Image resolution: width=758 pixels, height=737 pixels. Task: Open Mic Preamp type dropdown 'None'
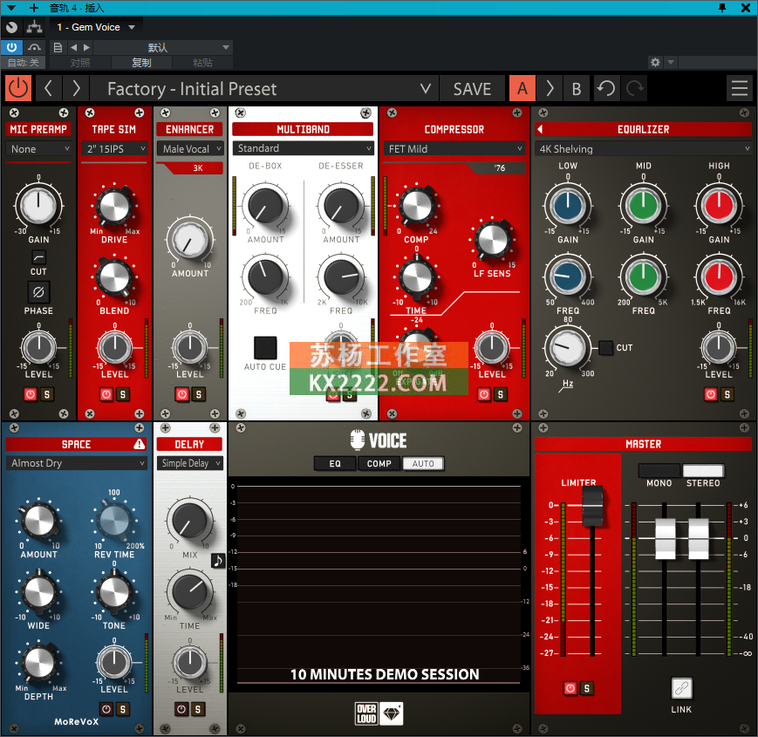click(x=38, y=149)
